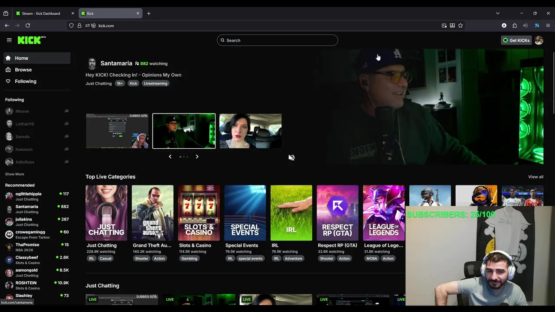
Task: Open recommended channel ThaPromise
Action: click(x=37, y=247)
